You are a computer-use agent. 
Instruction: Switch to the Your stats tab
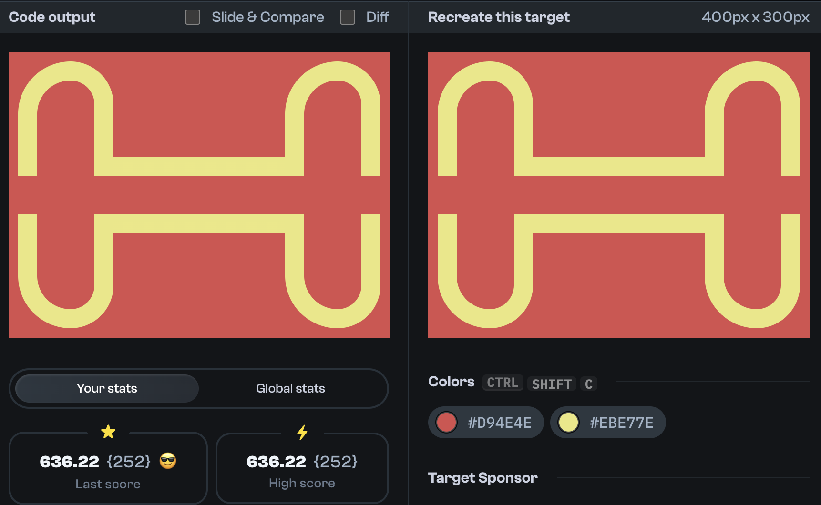107,388
